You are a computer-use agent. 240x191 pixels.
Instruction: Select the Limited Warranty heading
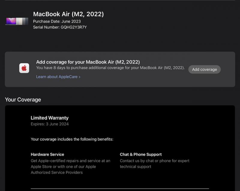point(49,118)
